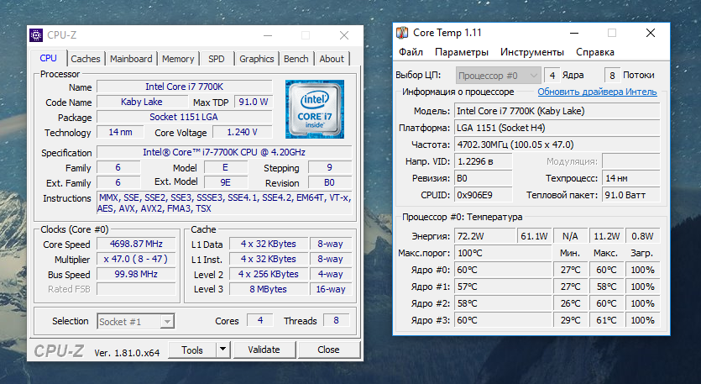Click the CPU-Z app icon in title bar
The width and height of the screenshot is (701, 384).
(x=36, y=35)
